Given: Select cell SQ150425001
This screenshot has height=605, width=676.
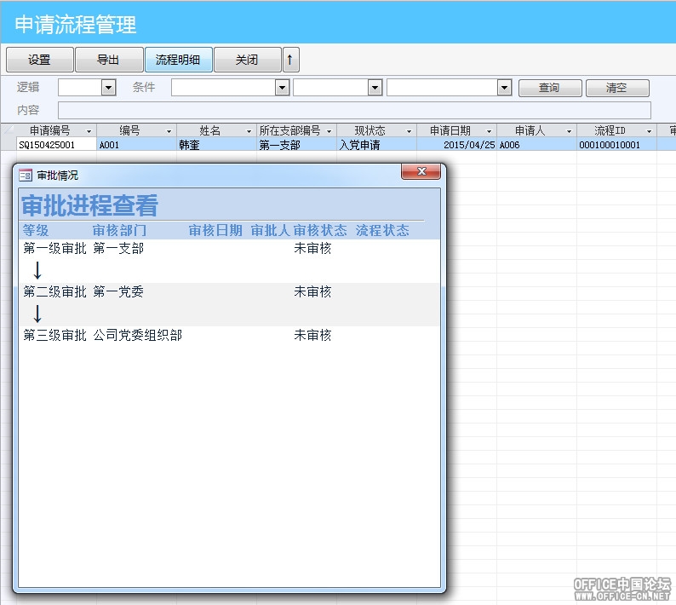Looking at the screenshot, I should tap(56, 145).
